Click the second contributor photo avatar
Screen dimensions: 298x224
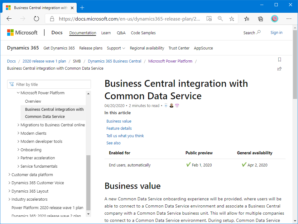coord(171,106)
